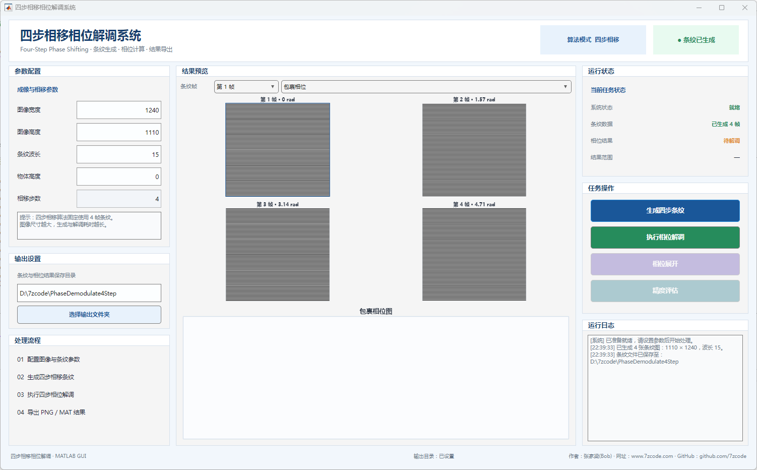Click the Four-Step Phase Shifting subtitle text

click(96, 49)
